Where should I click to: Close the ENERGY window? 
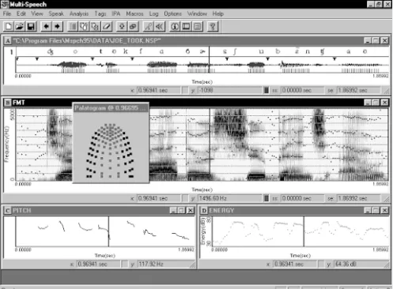(385, 210)
